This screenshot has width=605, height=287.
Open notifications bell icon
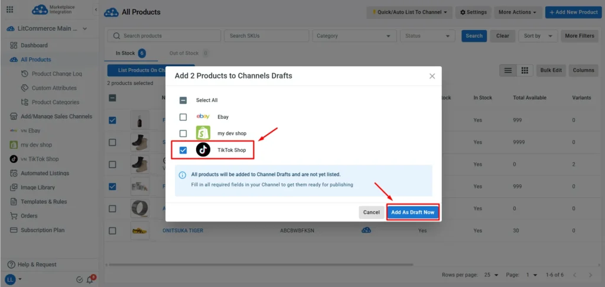pyautogui.click(x=90, y=280)
